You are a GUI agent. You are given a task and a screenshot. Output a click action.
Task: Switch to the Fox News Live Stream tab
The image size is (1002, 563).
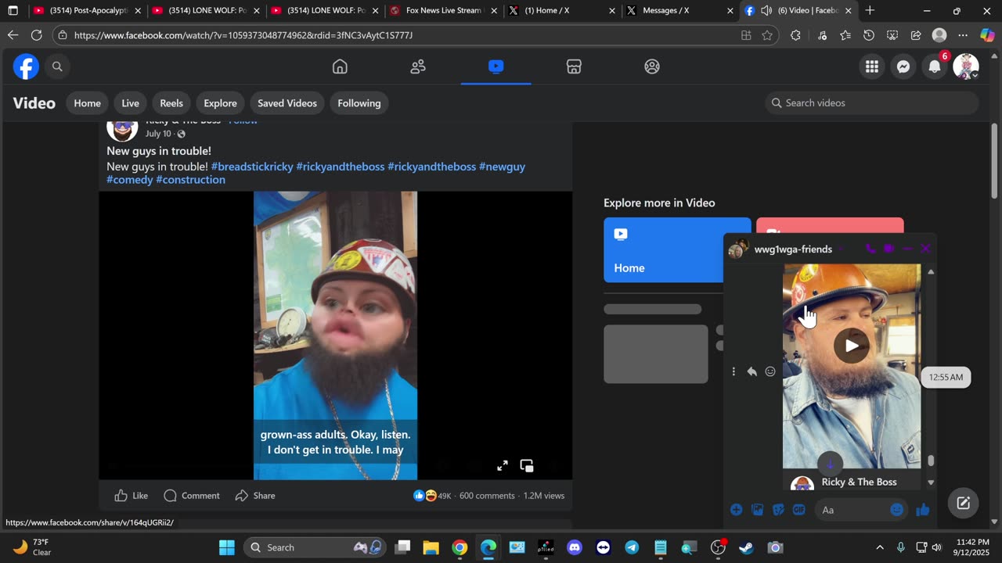pos(442,11)
